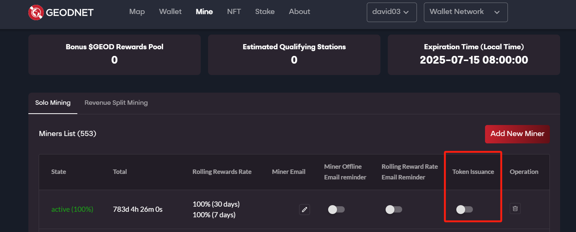The height and width of the screenshot is (232, 576).
Task: Click the Expiration Time card
Action: click(474, 54)
